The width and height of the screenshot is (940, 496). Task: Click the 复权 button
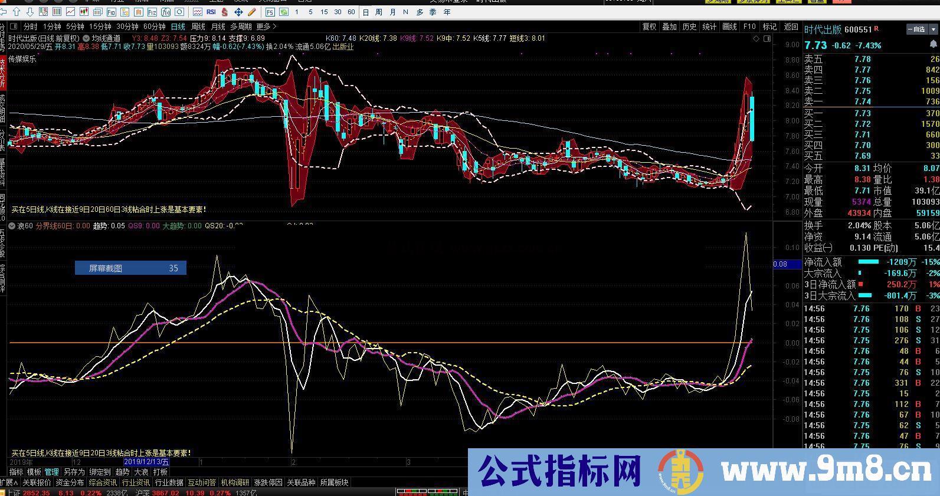650,27
